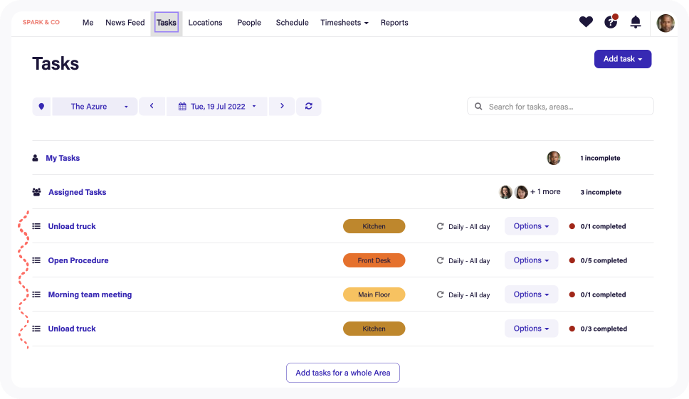Click the location pin icon button
The width and height of the screenshot is (689, 399).
41,107
